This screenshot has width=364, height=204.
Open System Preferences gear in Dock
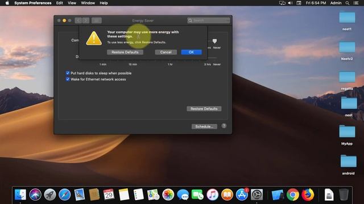257,194
